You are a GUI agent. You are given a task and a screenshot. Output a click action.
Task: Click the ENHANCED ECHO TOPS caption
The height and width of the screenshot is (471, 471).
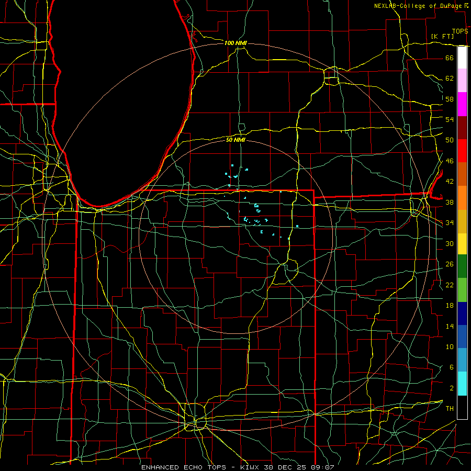tap(184, 467)
